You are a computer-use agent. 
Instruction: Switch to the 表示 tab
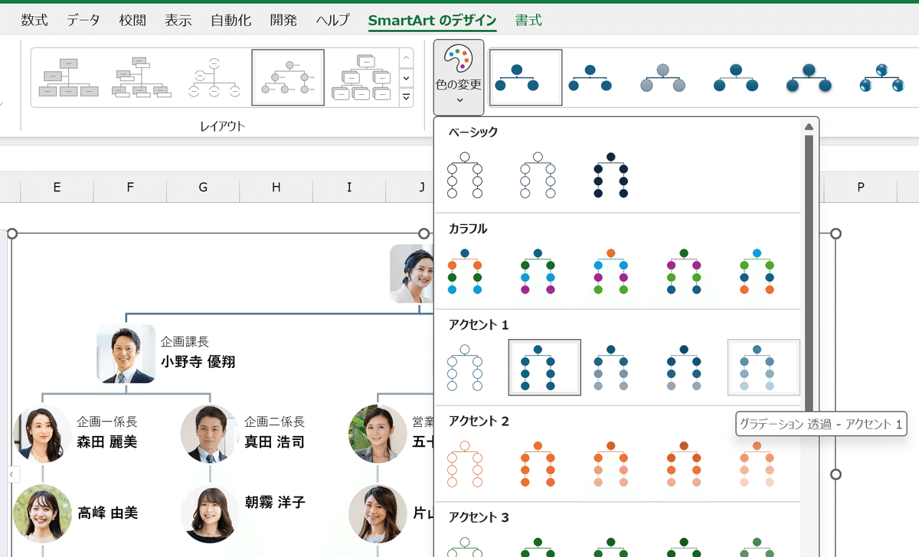coord(178,21)
